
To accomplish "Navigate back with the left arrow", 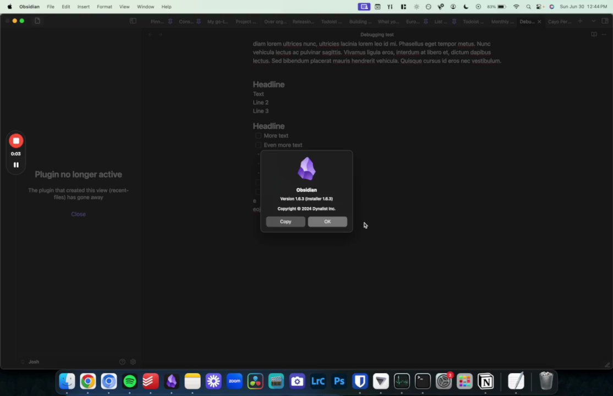I will click(x=150, y=35).
